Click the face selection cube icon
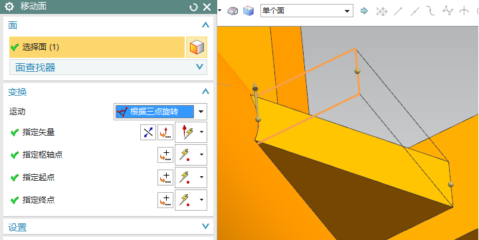 [197, 47]
